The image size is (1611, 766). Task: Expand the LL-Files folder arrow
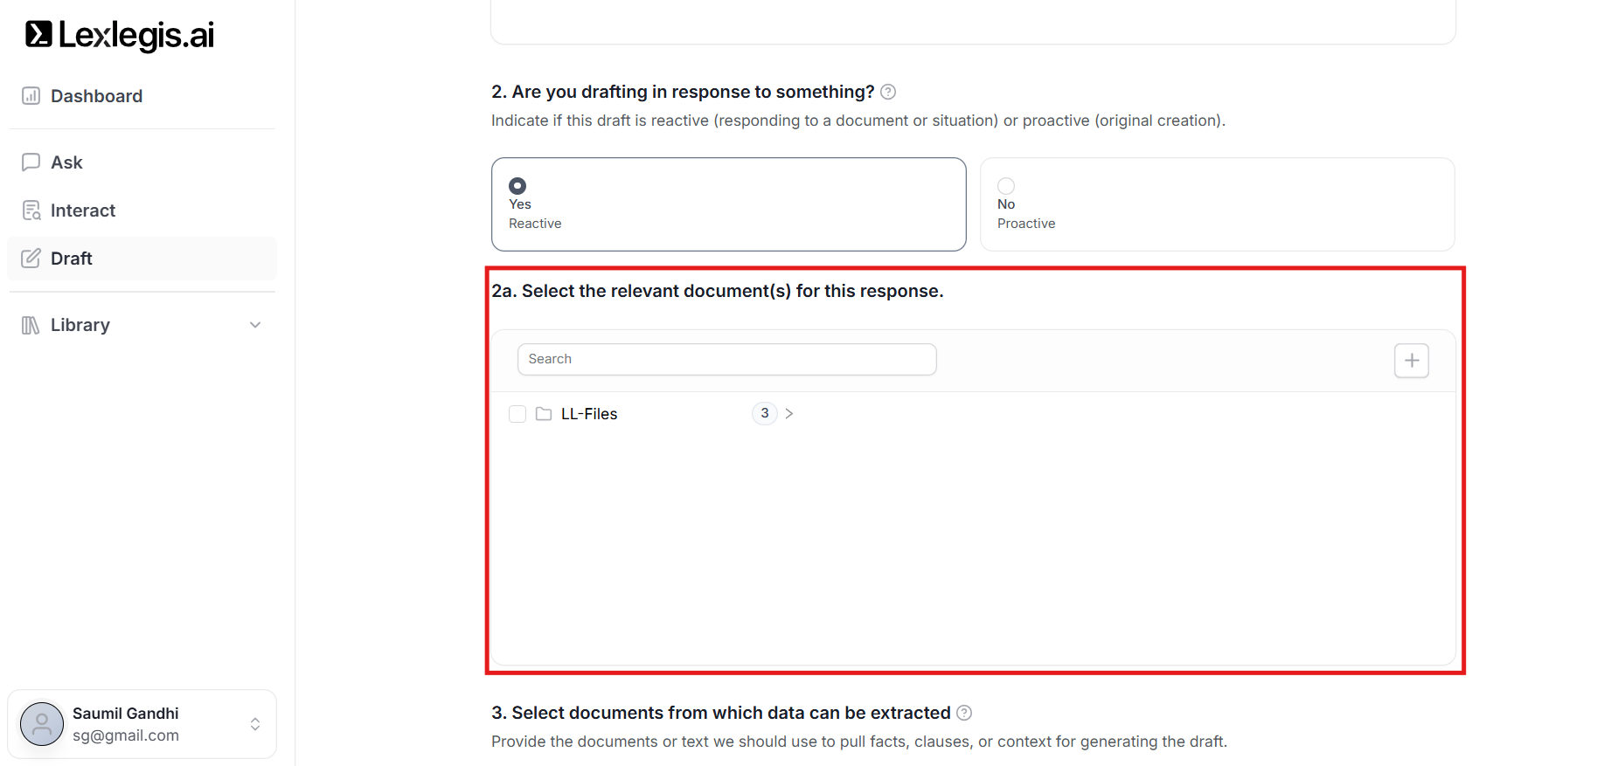tap(789, 414)
